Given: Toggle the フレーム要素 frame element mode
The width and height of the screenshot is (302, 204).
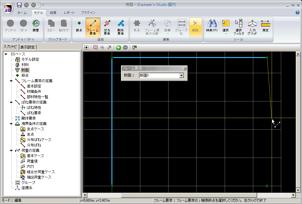Looking at the screenshot, I should tap(93, 27).
